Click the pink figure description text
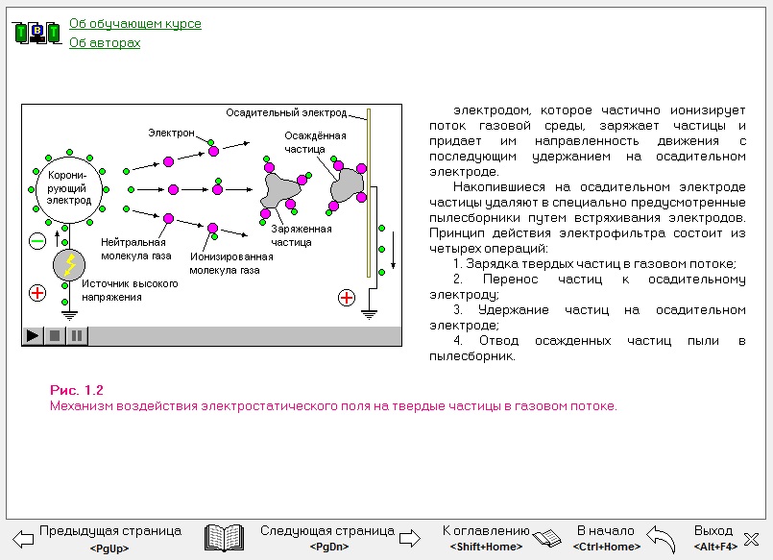Viewport: 773px width, 560px height. 333,406
